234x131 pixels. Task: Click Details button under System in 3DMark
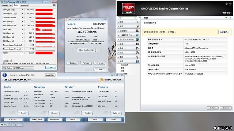pos(87,113)
